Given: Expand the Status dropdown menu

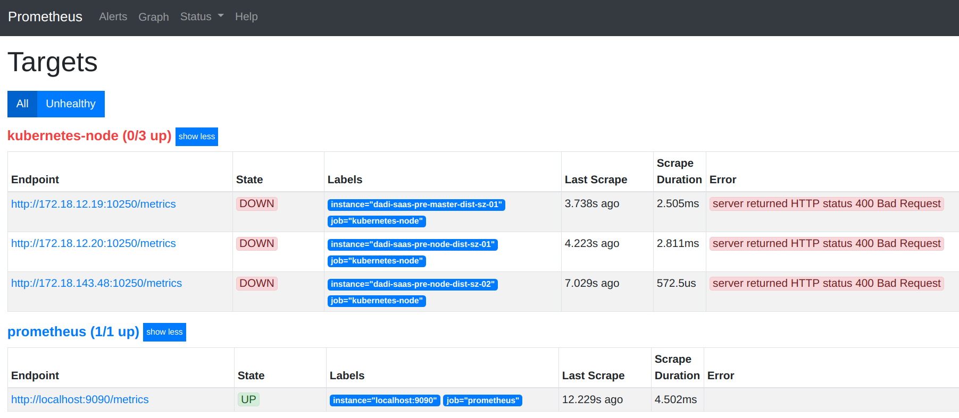Looking at the screenshot, I should point(202,17).
